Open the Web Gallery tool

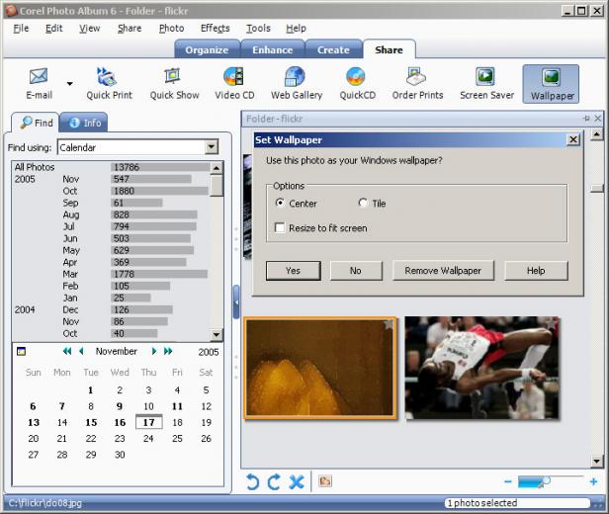297,84
